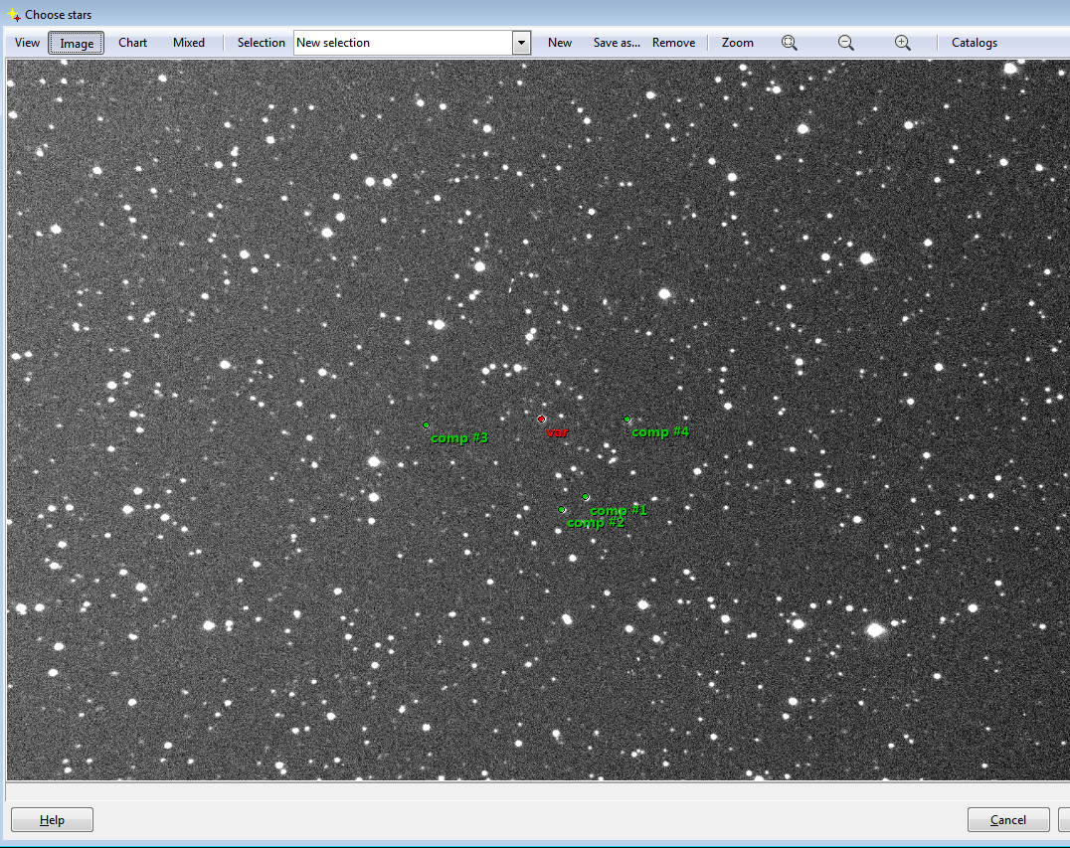Click the comp #4 star marker
The width and height of the screenshot is (1070, 848).
pyautogui.click(x=626, y=420)
